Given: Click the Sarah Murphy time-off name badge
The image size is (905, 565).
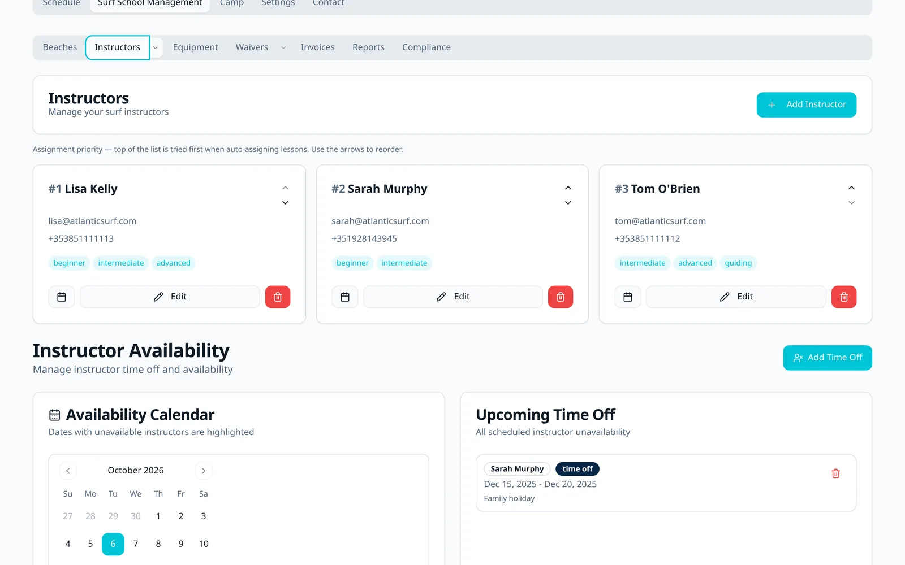Looking at the screenshot, I should [x=517, y=469].
